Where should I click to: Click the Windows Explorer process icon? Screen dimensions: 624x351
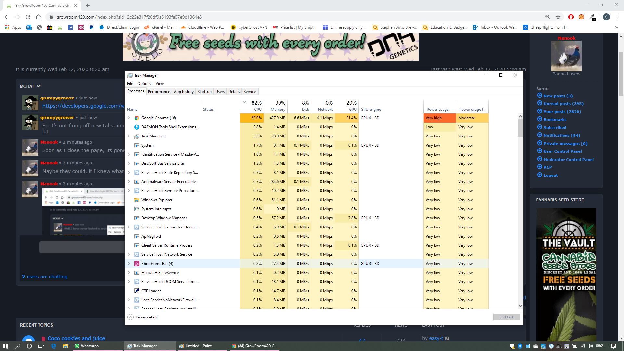(137, 200)
